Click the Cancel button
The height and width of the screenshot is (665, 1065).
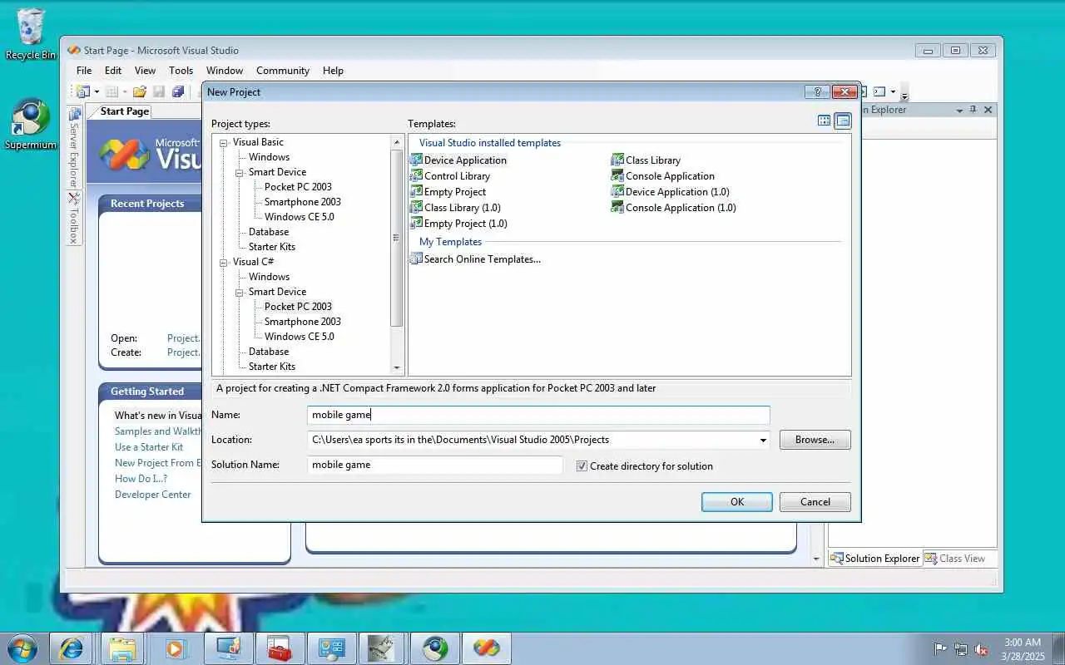tap(815, 502)
